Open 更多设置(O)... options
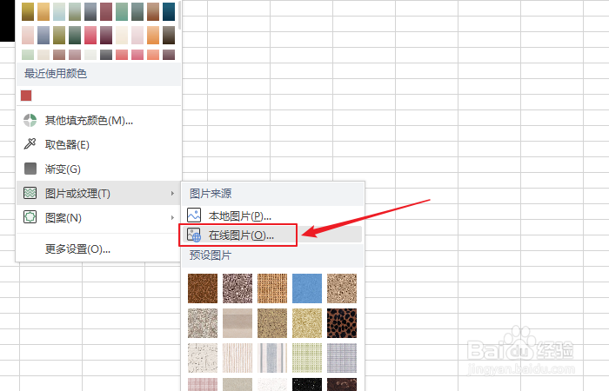 click(x=77, y=249)
